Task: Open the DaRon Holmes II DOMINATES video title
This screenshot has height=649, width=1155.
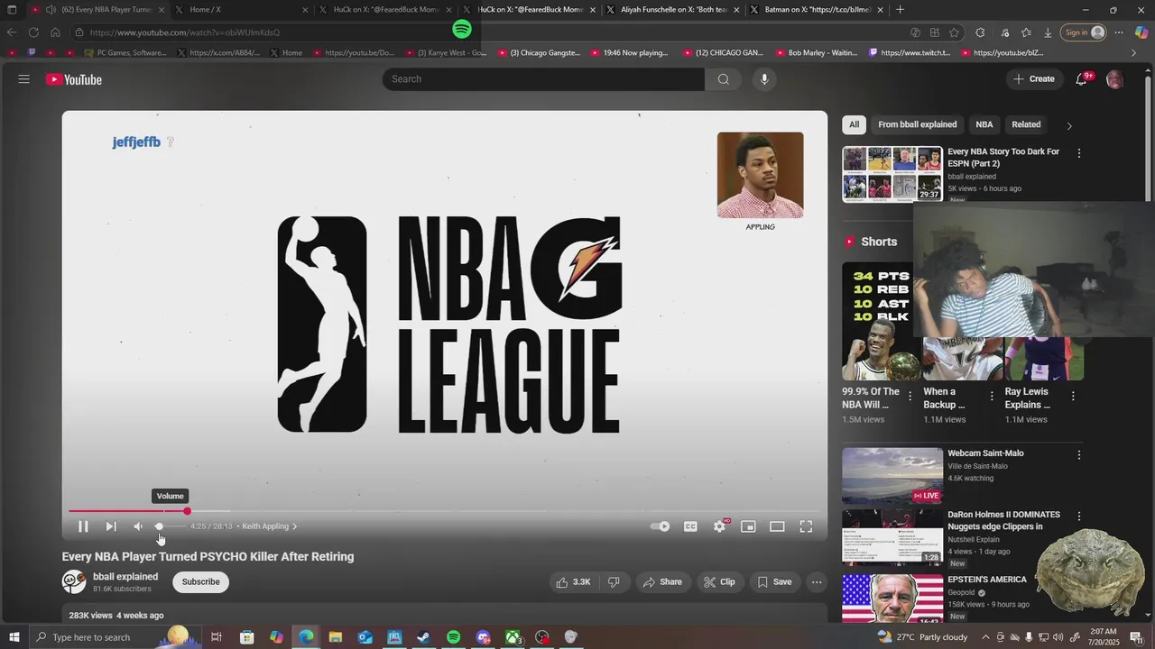Action: coord(1003,521)
